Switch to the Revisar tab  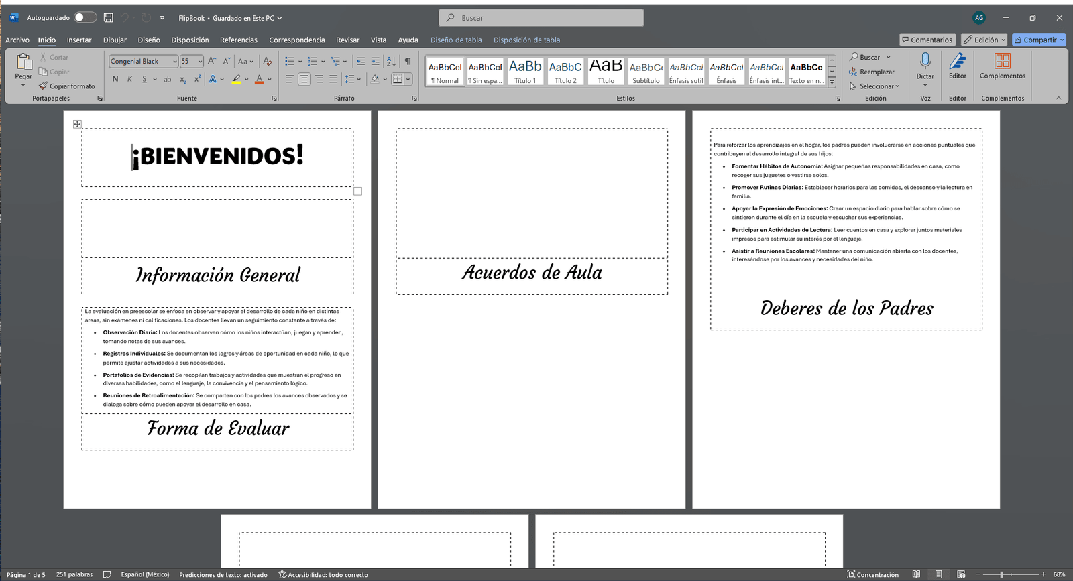pos(347,40)
